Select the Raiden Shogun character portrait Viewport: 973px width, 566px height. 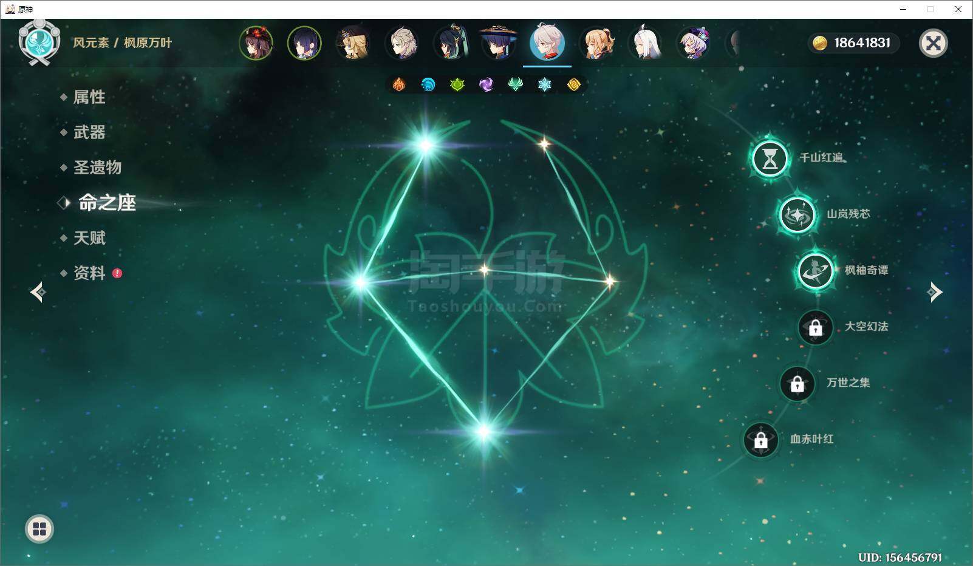(x=304, y=43)
